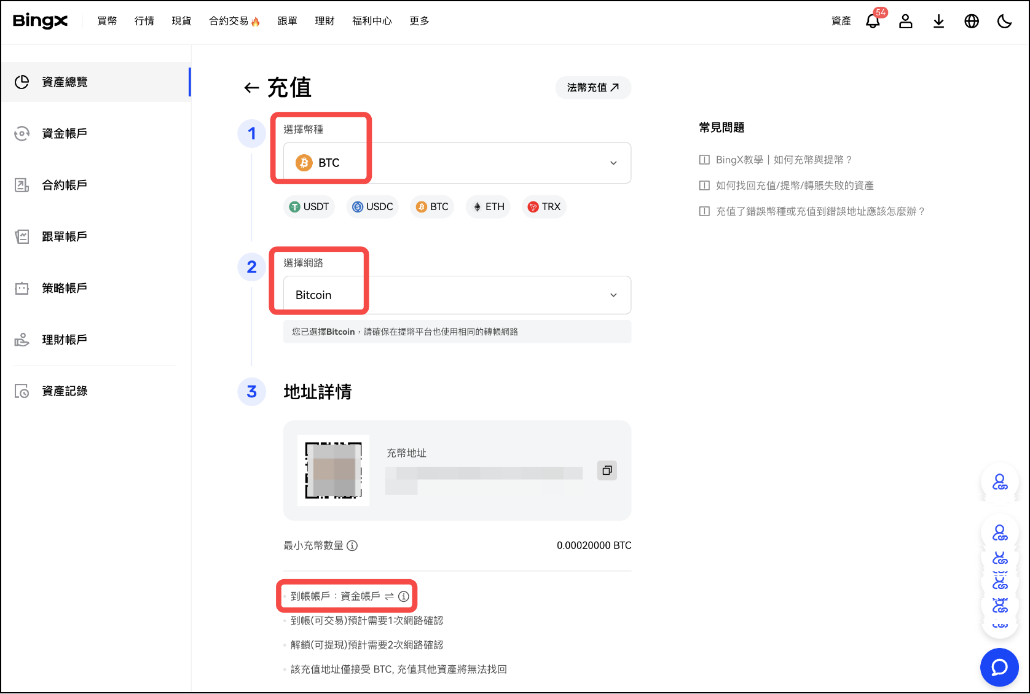Click the back arrow beside 充值
Viewport: 1030px width, 694px height.
click(251, 88)
